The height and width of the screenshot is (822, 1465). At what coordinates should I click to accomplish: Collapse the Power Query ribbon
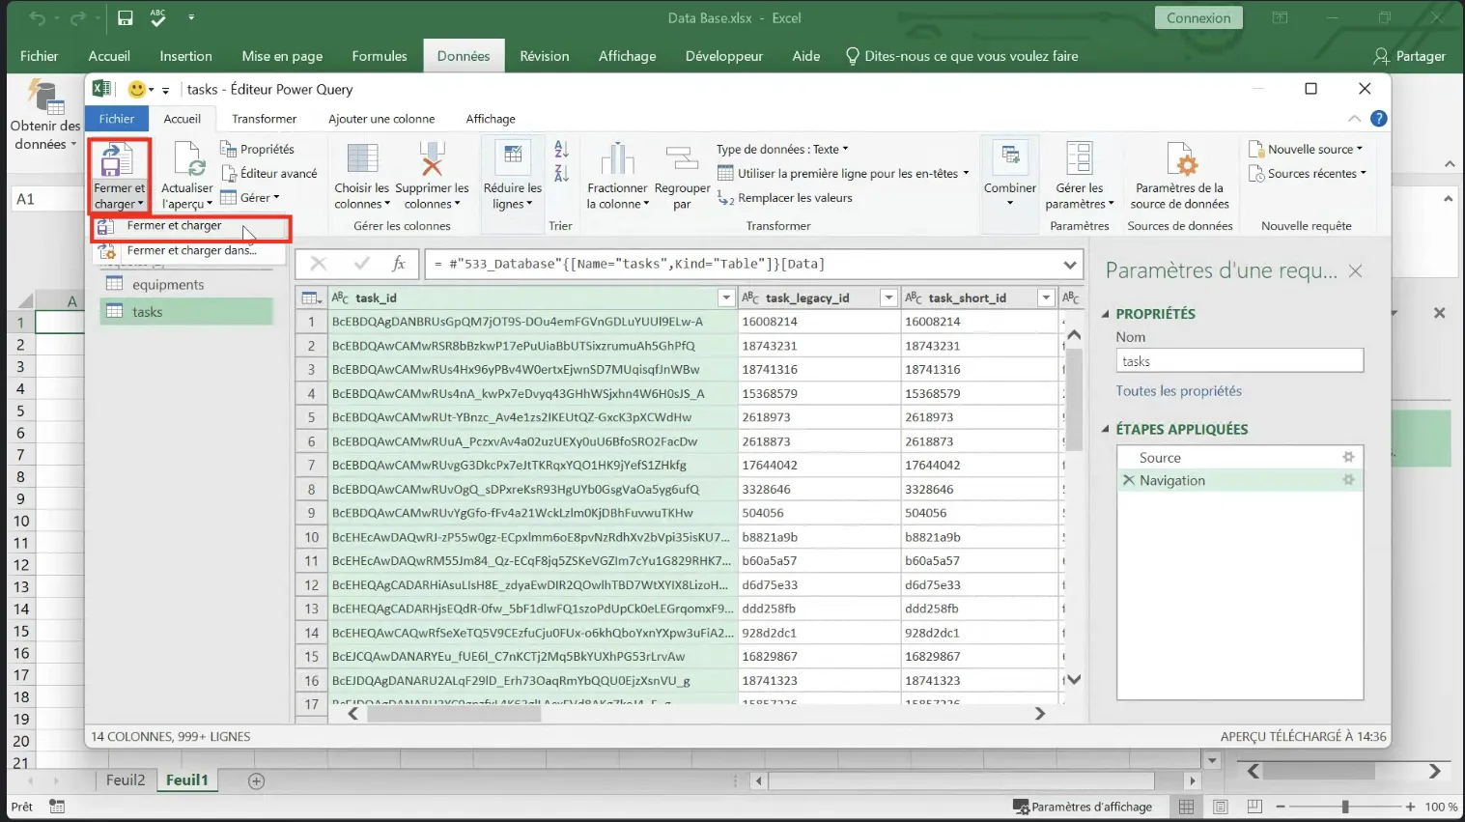coord(1354,119)
